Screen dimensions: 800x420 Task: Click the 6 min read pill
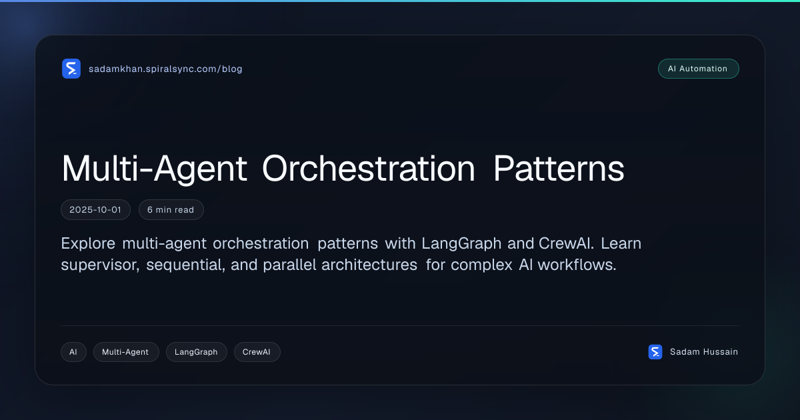click(171, 210)
